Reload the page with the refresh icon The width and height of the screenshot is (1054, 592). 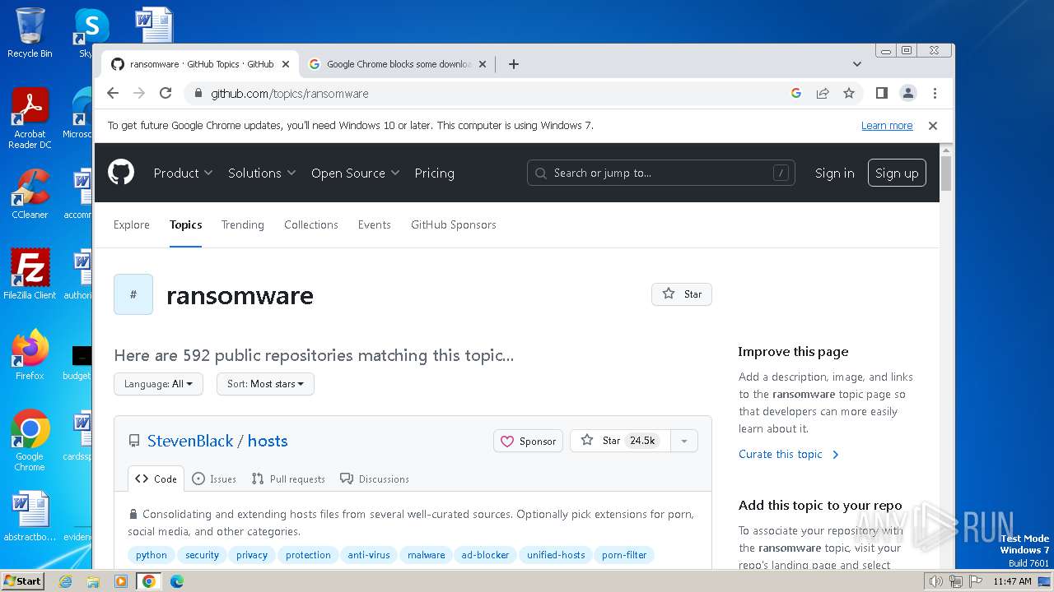166,93
